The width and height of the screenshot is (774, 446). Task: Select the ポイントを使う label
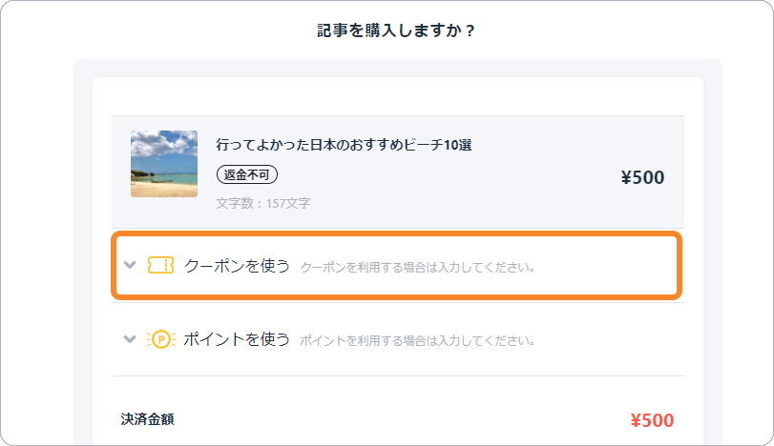tap(237, 339)
